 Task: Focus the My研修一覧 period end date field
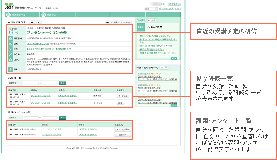tap(50, 83)
